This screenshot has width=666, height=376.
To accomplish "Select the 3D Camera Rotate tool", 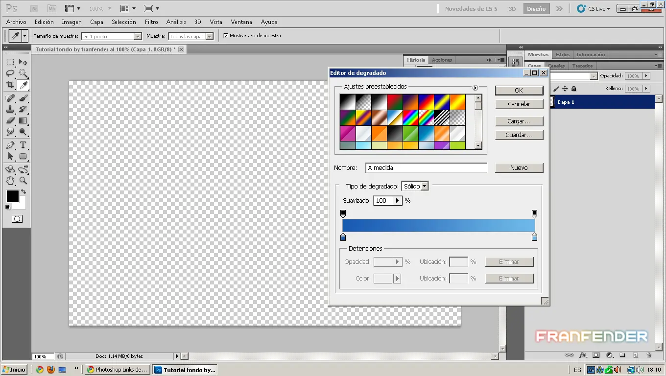I will point(23,169).
